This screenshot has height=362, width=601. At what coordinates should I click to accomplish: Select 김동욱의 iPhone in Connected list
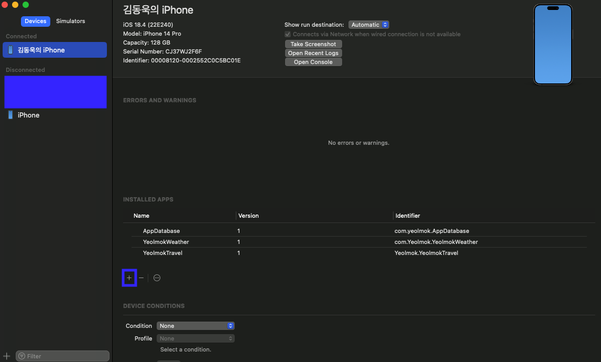(55, 50)
